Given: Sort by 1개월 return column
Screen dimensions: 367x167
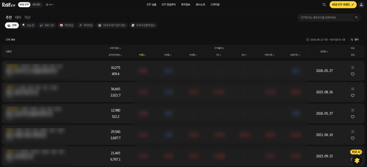Looking at the screenshot, I should 142,55.
